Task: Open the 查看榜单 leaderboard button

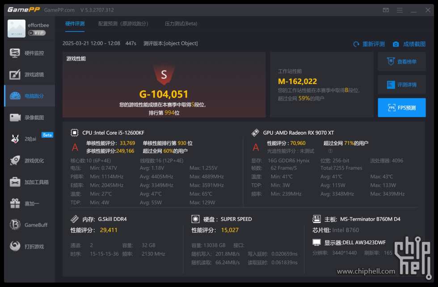Action: pos(402,62)
